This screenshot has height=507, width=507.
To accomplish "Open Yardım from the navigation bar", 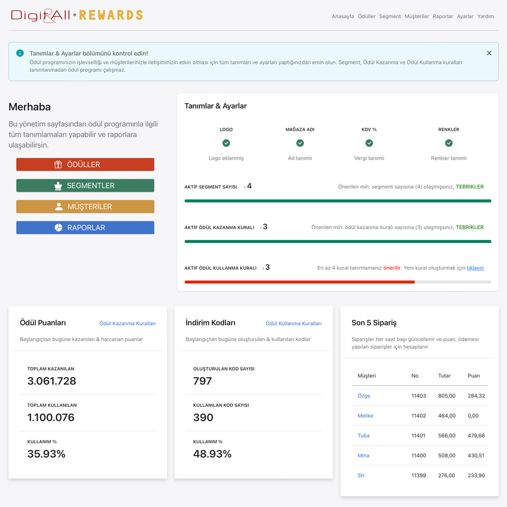I will 486,16.
